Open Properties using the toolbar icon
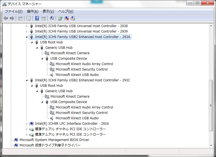The height and width of the screenshot is (157, 216). [28, 18]
